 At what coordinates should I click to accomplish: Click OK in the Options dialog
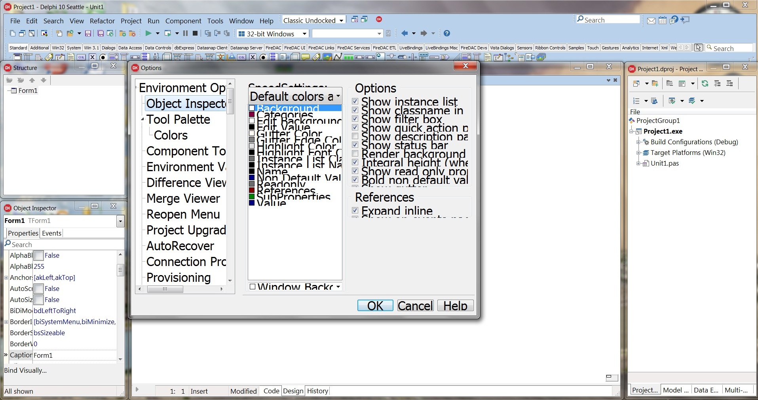click(x=375, y=306)
